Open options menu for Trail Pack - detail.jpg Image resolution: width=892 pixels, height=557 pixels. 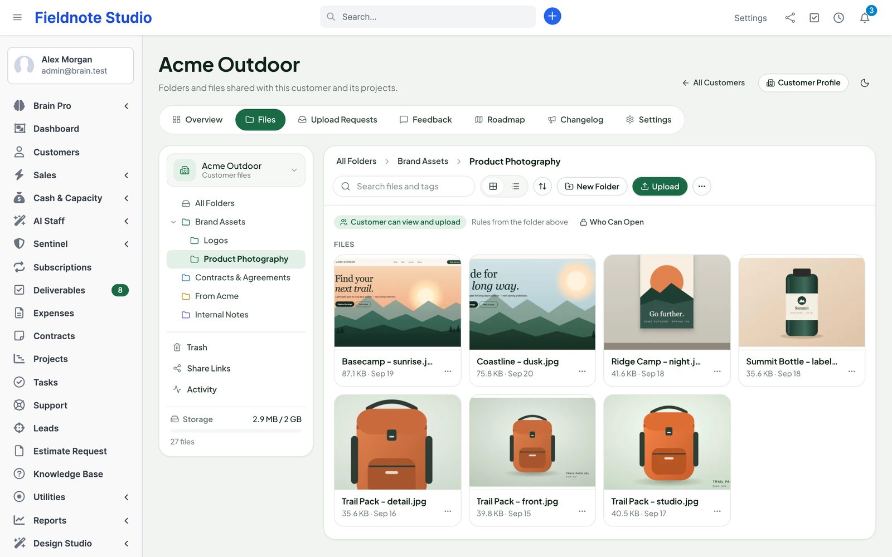pos(448,511)
